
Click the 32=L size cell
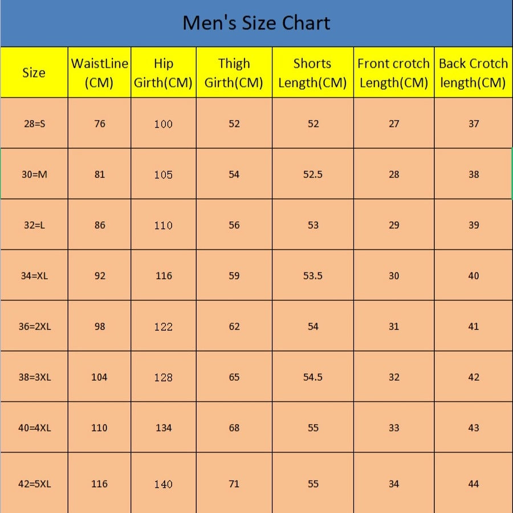coord(34,225)
